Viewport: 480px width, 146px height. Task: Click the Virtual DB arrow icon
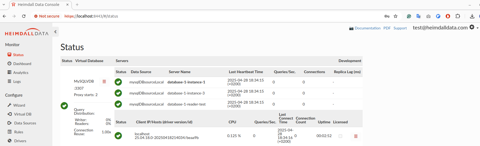click(x=9, y=114)
